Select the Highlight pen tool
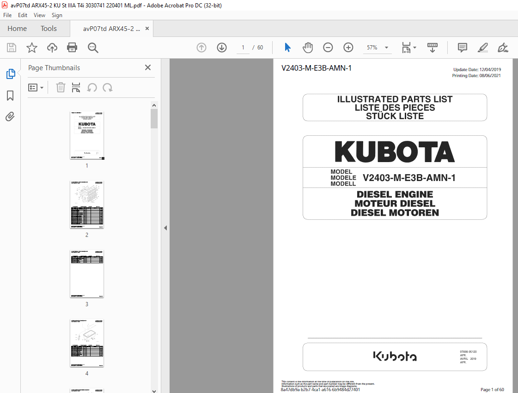This screenshot has width=518, height=393. tap(483, 48)
